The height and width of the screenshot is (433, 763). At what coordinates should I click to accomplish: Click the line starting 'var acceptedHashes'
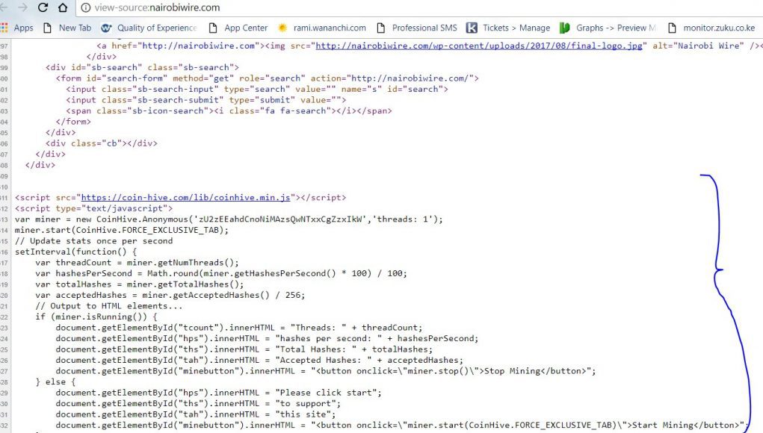(x=170, y=295)
